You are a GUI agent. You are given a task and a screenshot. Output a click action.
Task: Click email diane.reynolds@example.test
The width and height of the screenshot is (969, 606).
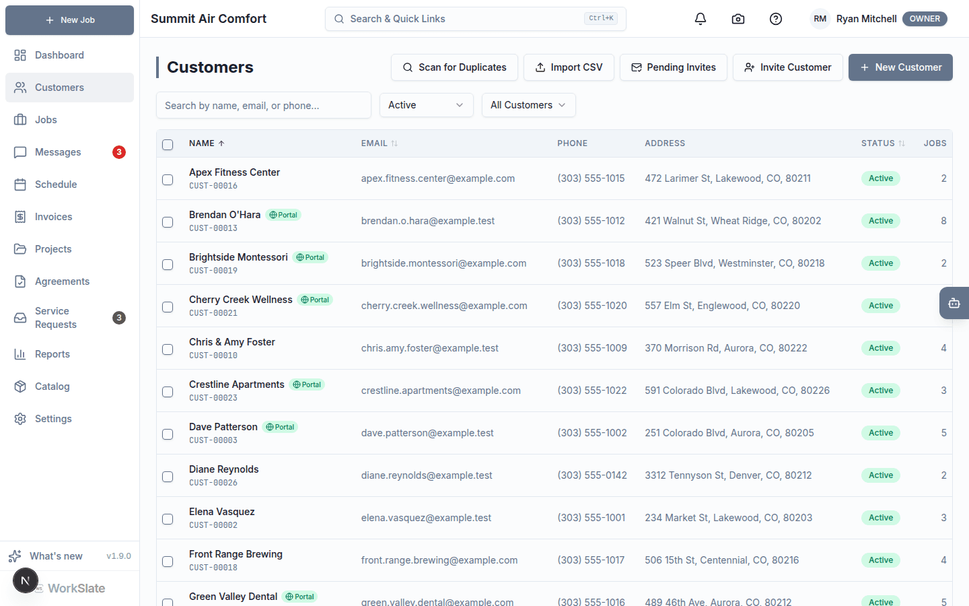(x=427, y=475)
